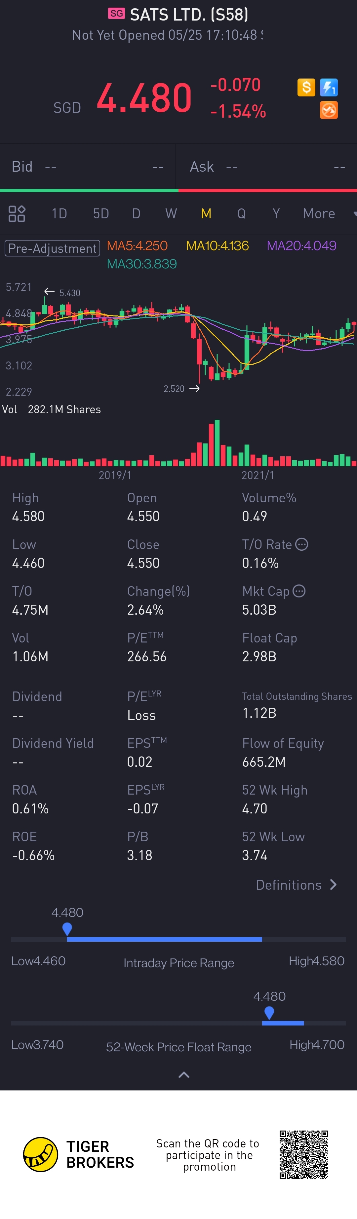
Task: Switch to weekly W candles
Action: coord(171,214)
